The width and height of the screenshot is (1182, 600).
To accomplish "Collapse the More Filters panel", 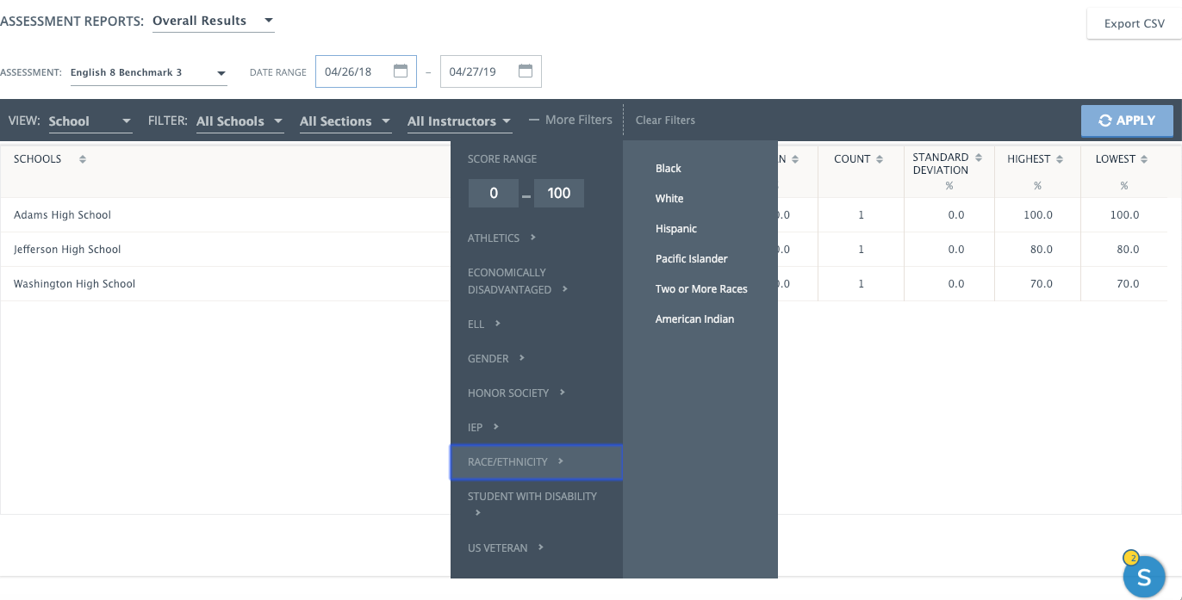I will tap(570, 120).
